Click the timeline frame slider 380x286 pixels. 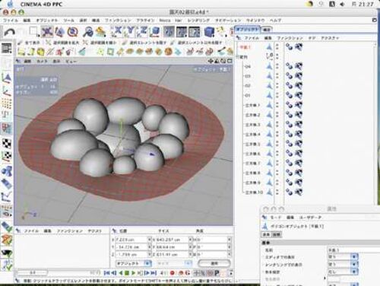tap(32, 273)
